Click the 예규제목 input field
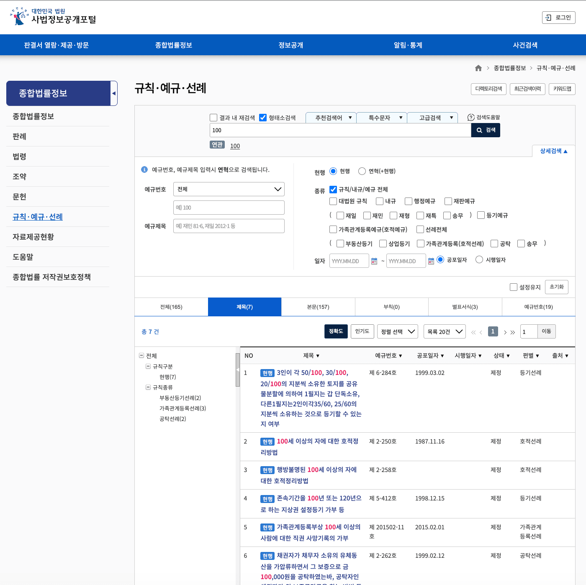 pyautogui.click(x=229, y=226)
